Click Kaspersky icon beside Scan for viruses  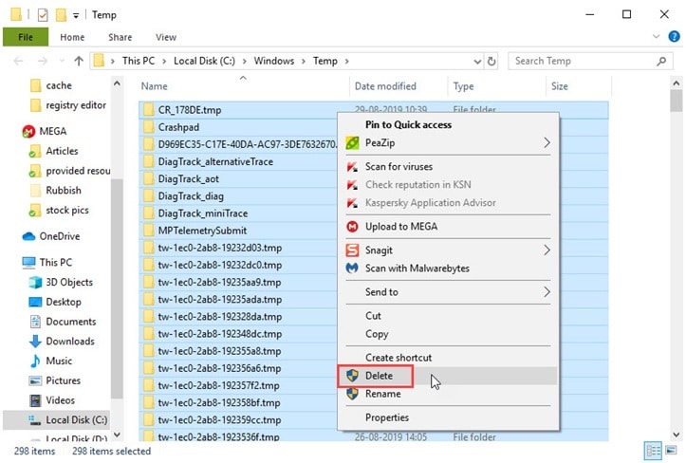click(x=352, y=167)
